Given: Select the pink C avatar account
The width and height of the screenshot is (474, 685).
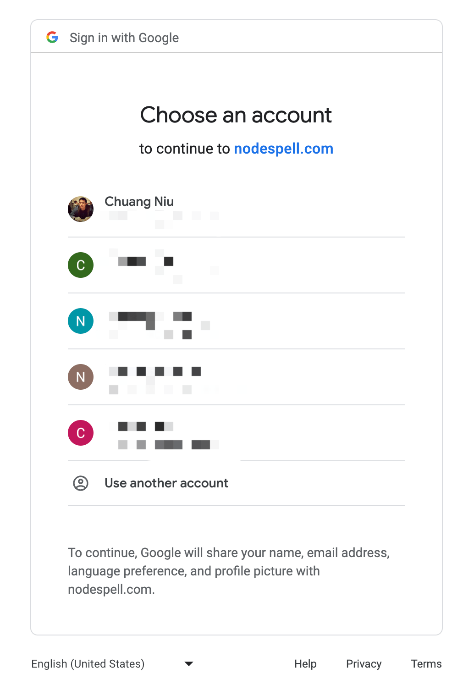Looking at the screenshot, I should [x=81, y=433].
